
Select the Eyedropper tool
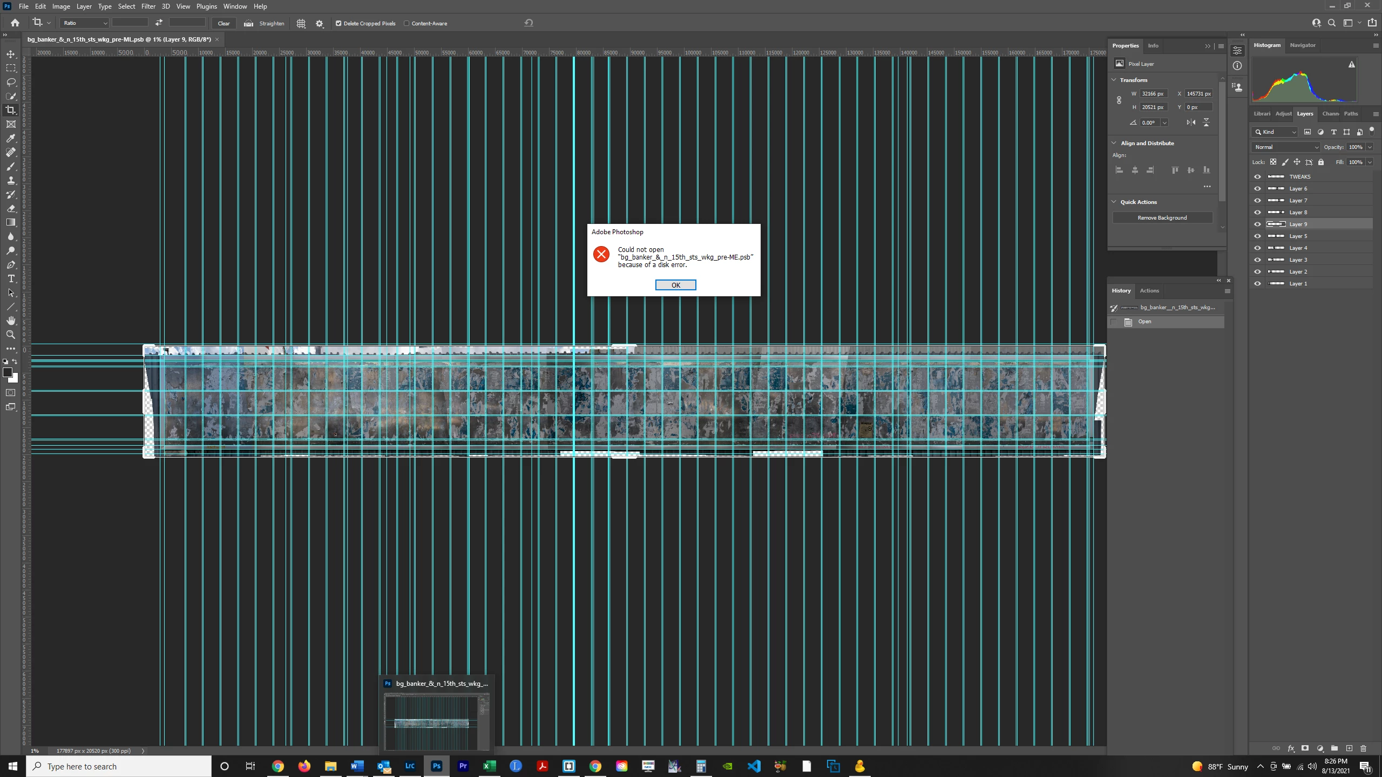11,138
